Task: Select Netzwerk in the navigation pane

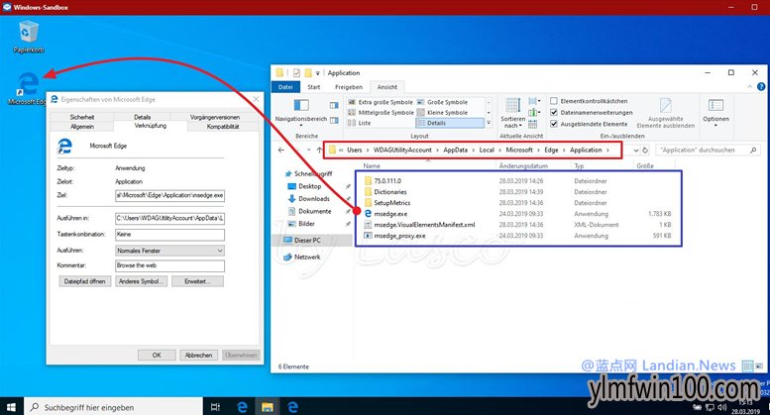Action: [307, 258]
